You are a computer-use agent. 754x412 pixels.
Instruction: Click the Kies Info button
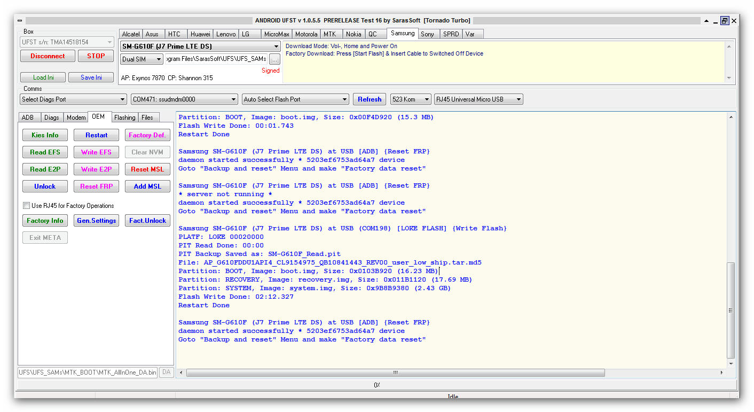[x=45, y=135]
